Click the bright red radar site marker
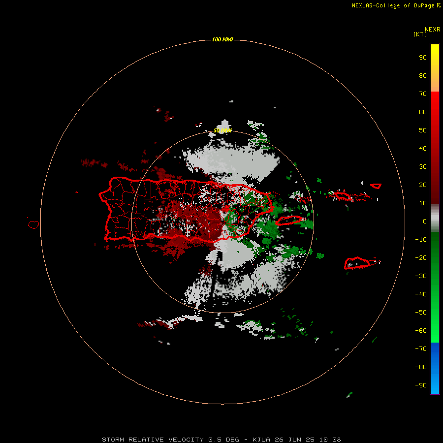The image size is (443, 443). [x=226, y=209]
